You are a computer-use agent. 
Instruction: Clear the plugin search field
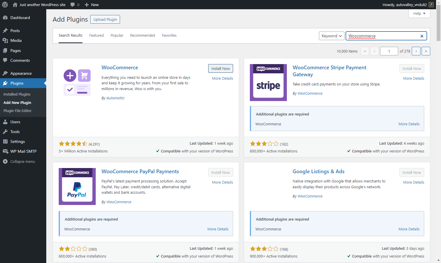(422, 36)
